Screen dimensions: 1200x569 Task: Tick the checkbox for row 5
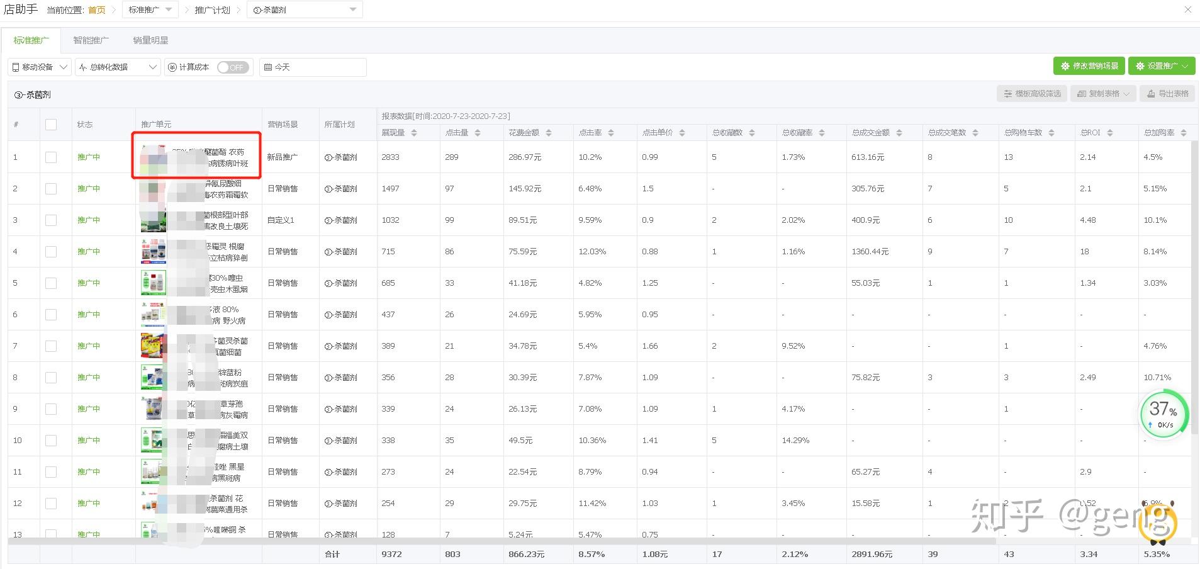click(51, 283)
